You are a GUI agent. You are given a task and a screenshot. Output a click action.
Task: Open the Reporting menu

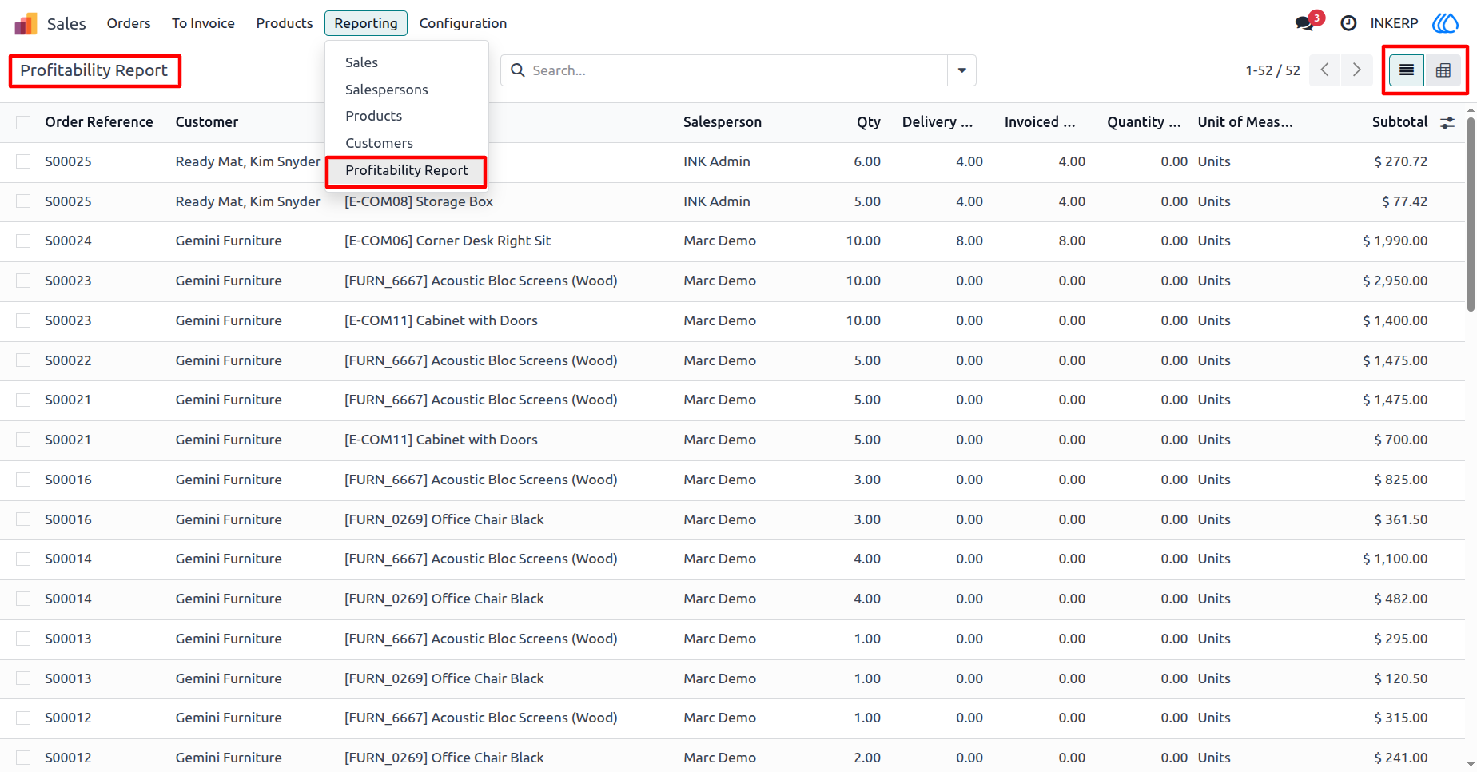pyautogui.click(x=366, y=23)
